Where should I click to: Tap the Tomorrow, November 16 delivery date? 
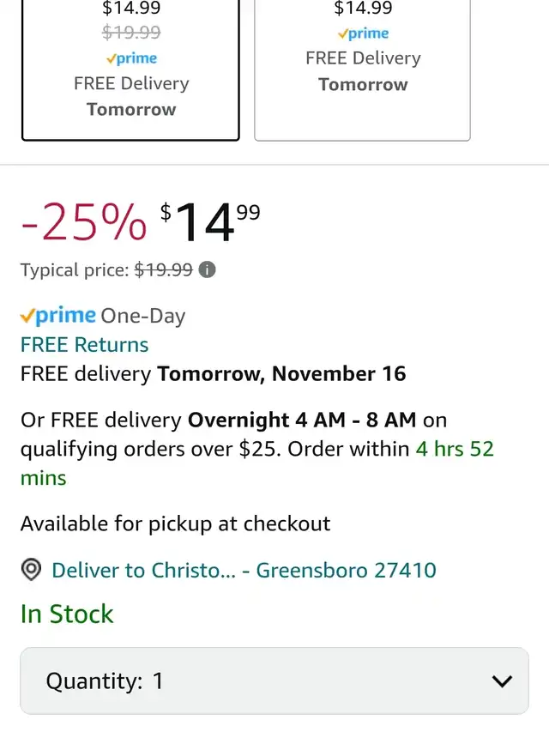click(281, 374)
